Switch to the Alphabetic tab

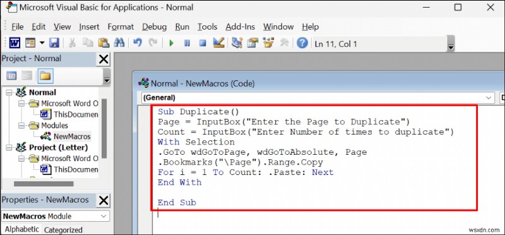coord(21,229)
